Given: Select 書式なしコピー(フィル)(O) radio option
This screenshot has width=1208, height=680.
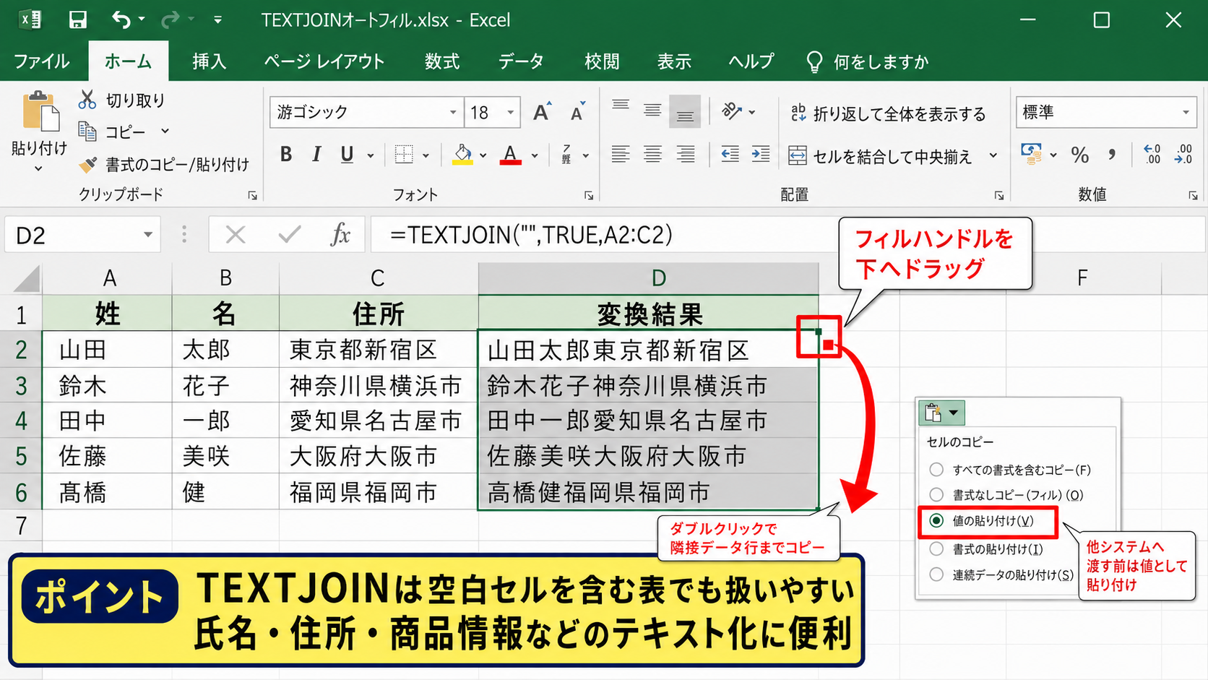Looking at the screenshot, I should (x=936, y=495).
